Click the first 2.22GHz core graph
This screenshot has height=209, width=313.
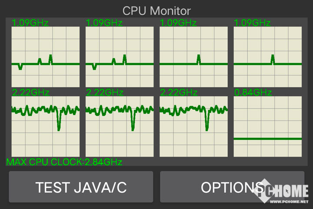coord(46,127)
